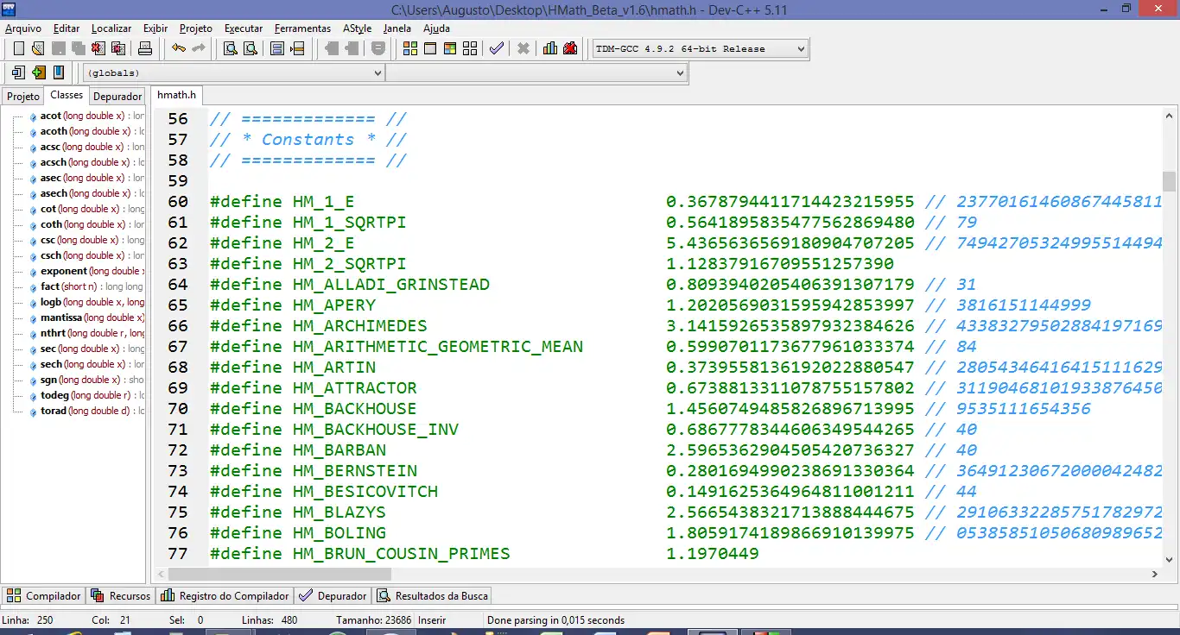Click the Goto Line toolbar icon
Screen dimensions: 1180x635
point(297,48)
